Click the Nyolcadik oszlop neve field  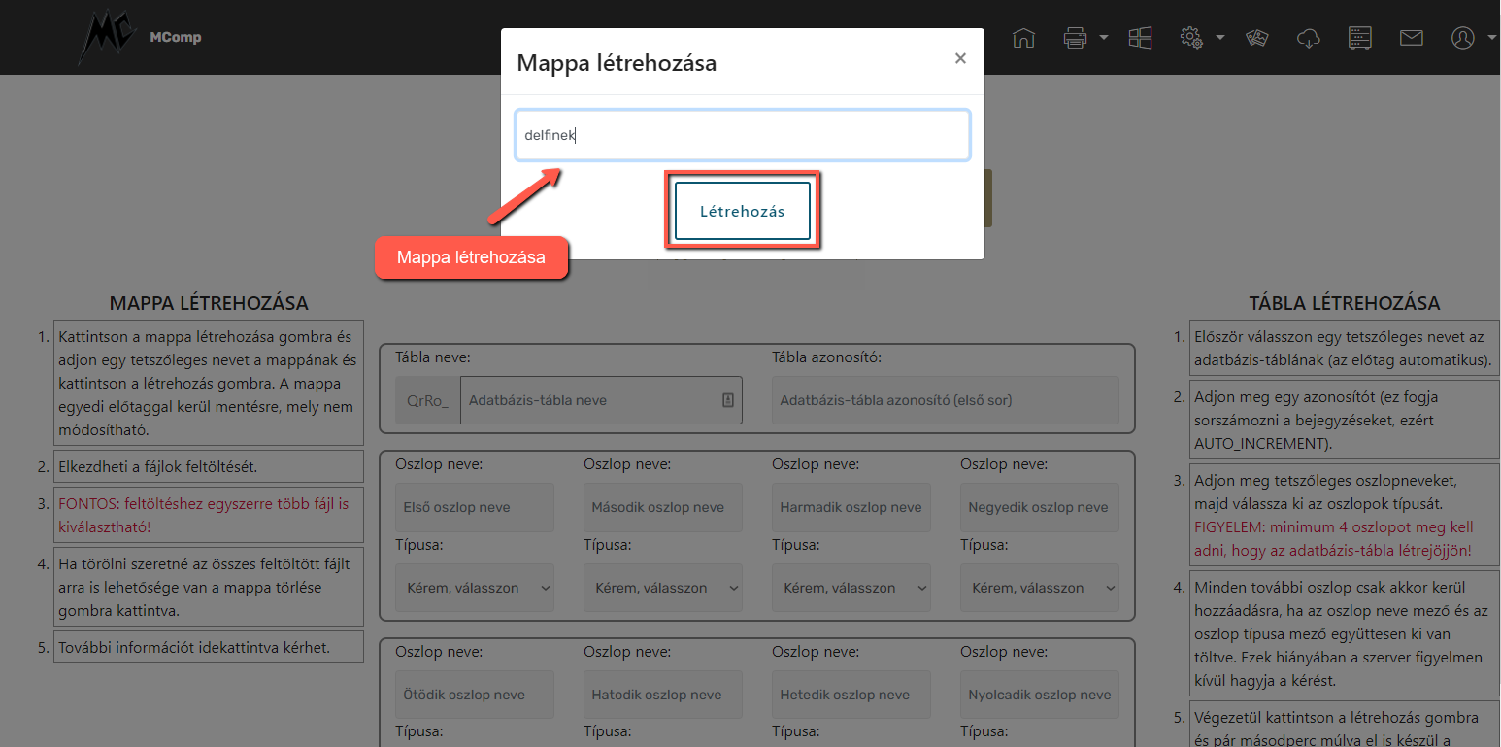click(x=1040, y=695)
